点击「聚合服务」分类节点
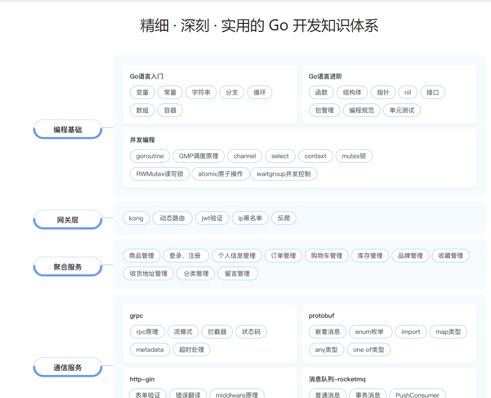This screenshot has height=398, width=491. pos(67,266)
